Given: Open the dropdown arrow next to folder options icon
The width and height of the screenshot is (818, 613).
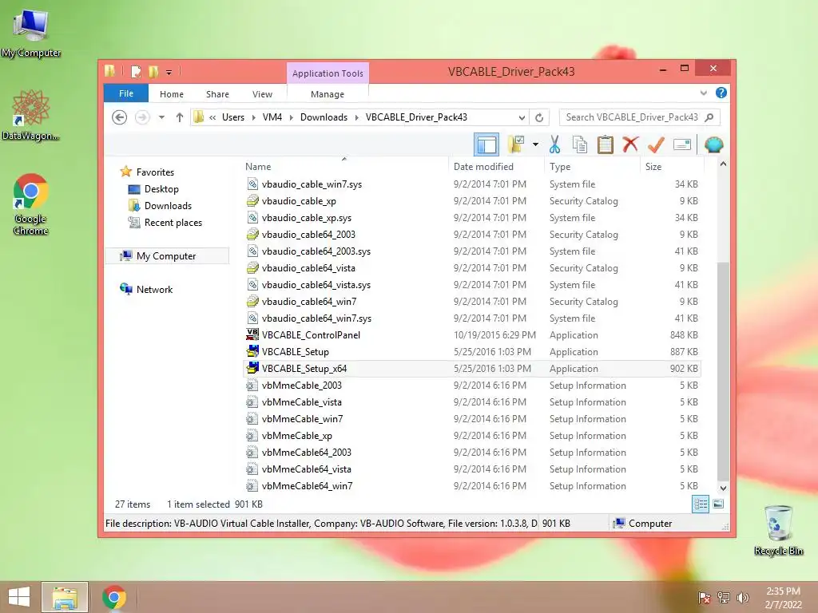Looking at the screenshot, I should (x=535, y=144).
